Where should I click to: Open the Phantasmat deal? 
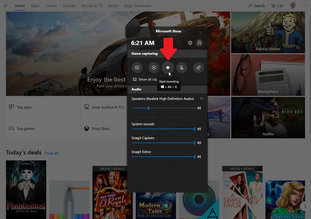click(26, 190)
